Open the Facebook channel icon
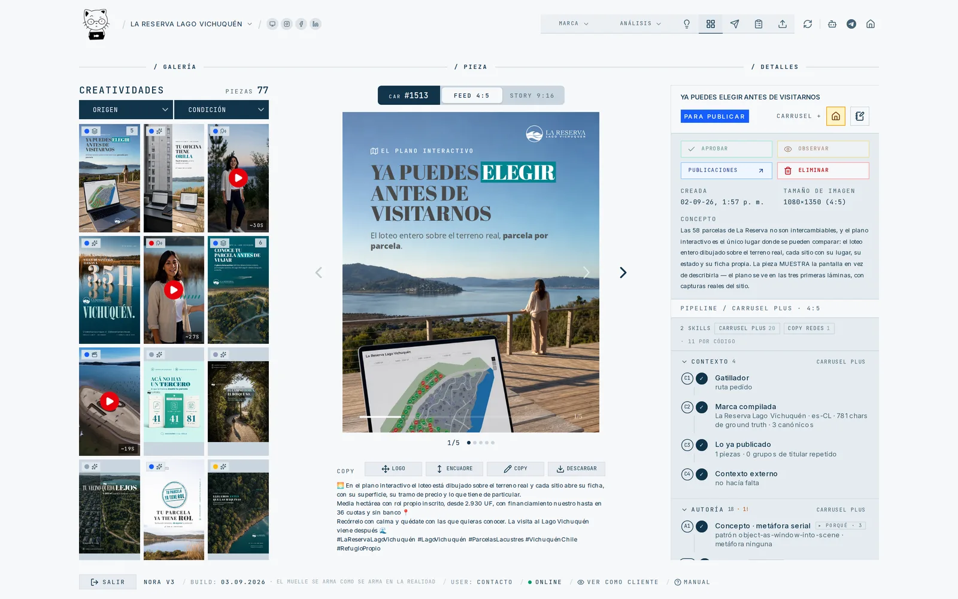The image size is (958, 599). [x=301, y=24]
